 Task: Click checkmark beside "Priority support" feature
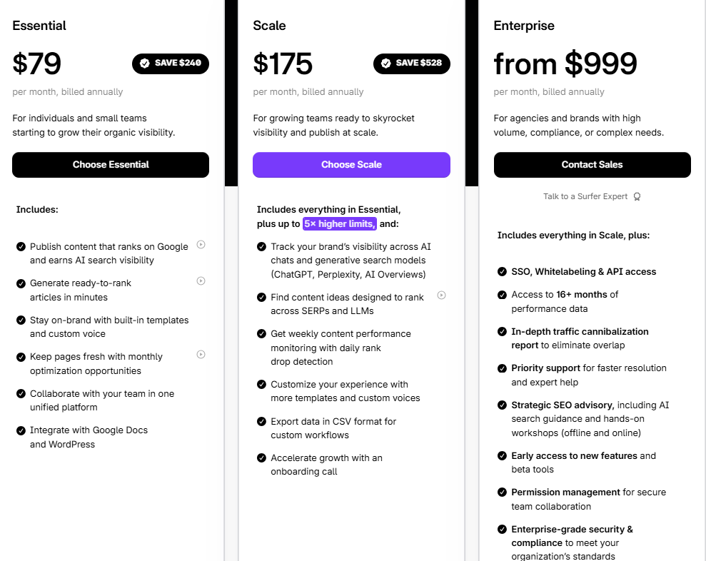(x=502, y=368)
